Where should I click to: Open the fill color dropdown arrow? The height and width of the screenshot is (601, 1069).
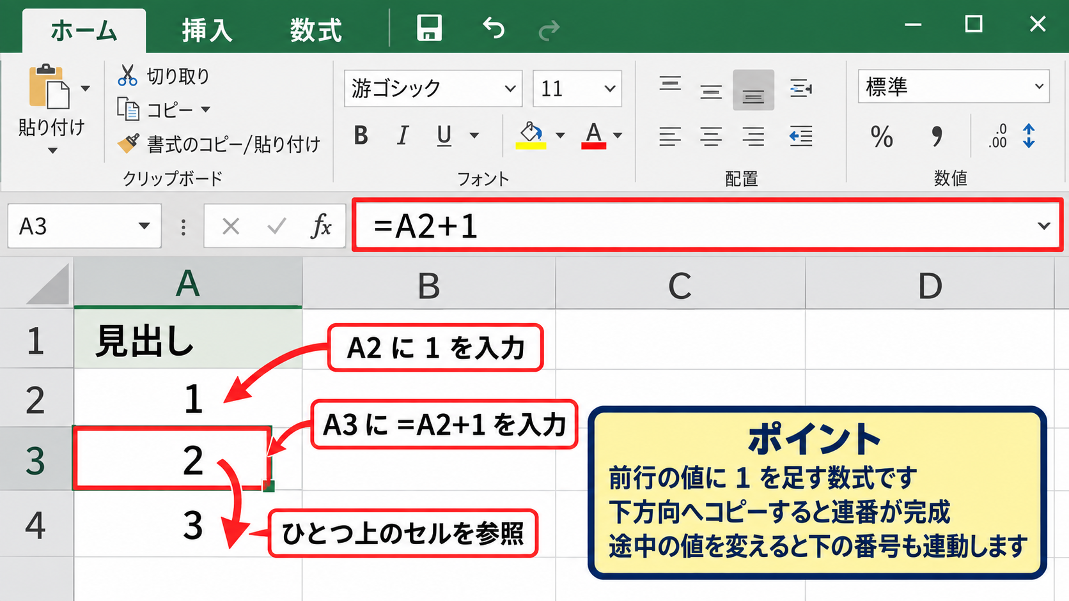(560, 135)
